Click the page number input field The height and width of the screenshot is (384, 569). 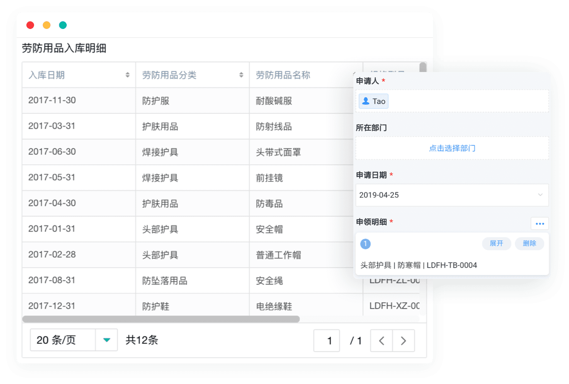[x=327, y=341]
